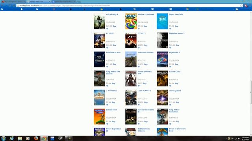Image resolution: width=252 pixels, height=141 pixels.
Task: Switch to the third browser tab
Action: [64, 2]
